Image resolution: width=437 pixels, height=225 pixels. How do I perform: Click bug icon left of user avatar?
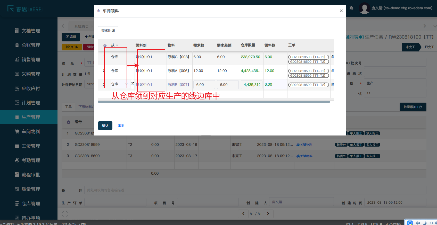tap(351, 8)
